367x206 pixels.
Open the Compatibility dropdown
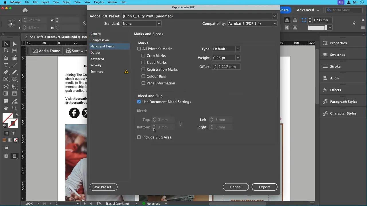point(274,23)
